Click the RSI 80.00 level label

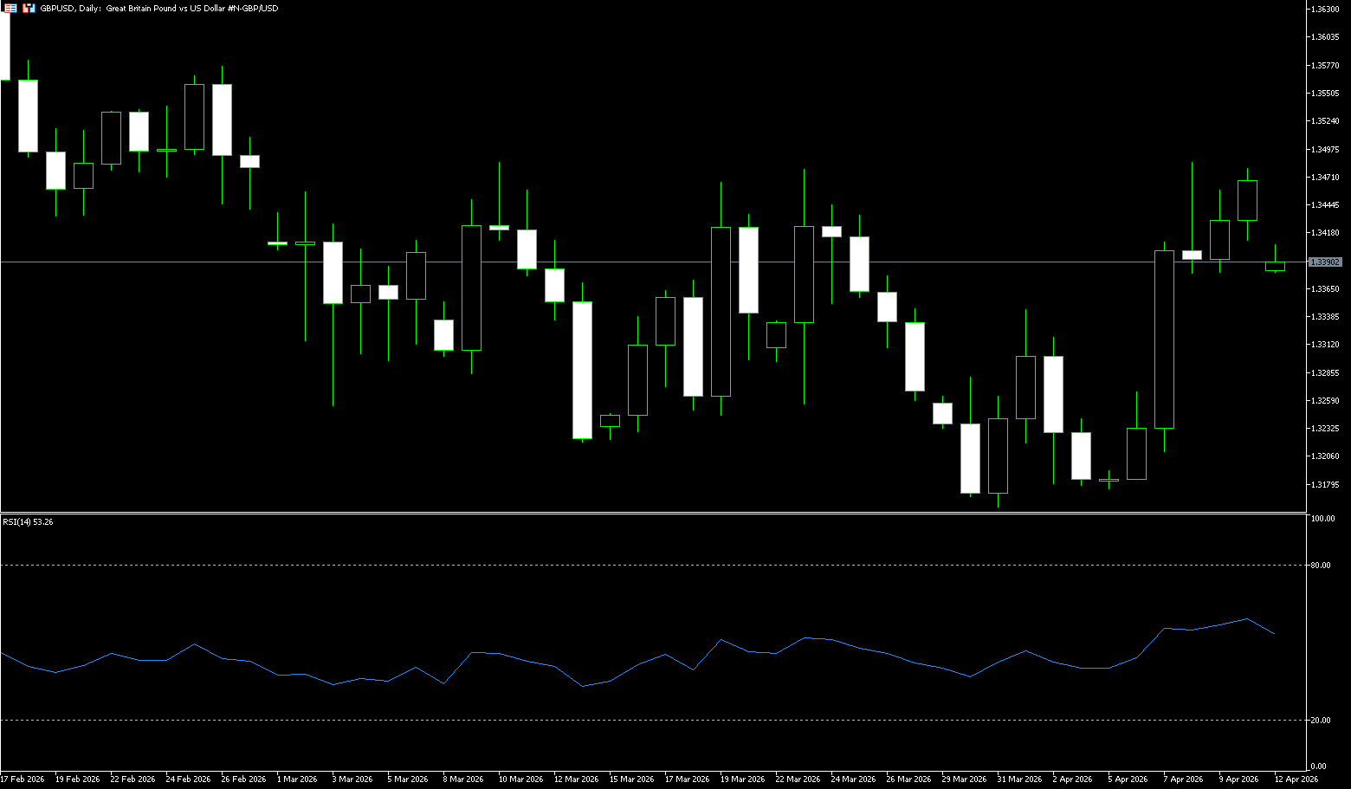tap(1321, 565)
